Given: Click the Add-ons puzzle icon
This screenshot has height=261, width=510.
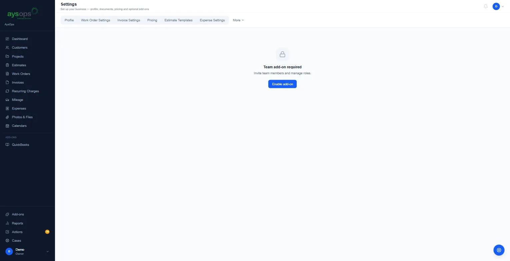Looking at the screenshot, I should point(7,214).
